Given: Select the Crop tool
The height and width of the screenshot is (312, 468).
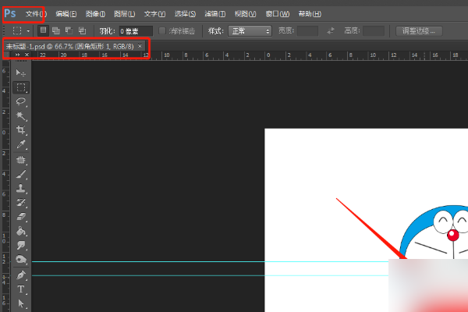Looking at the screenshot, I should (21, 130).
